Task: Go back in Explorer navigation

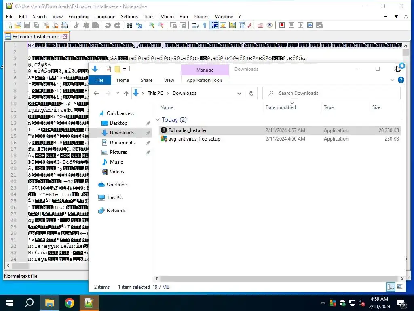Action: 96,93
